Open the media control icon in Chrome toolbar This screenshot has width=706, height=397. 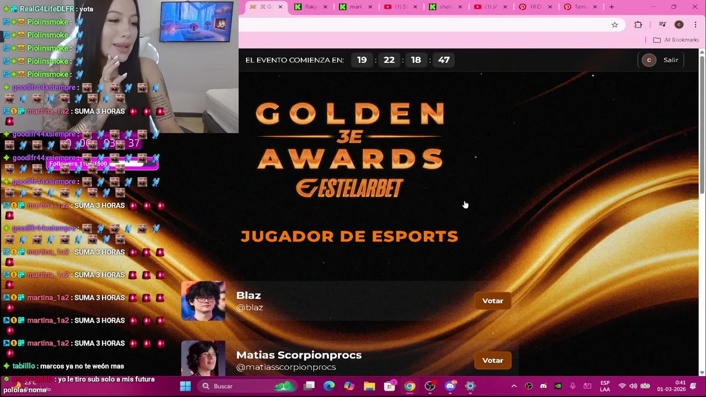click(662, 24)
